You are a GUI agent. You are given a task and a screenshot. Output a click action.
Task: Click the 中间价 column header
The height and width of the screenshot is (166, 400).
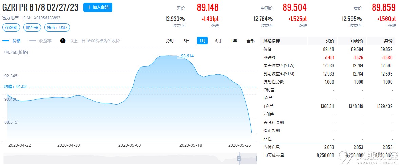357,41
